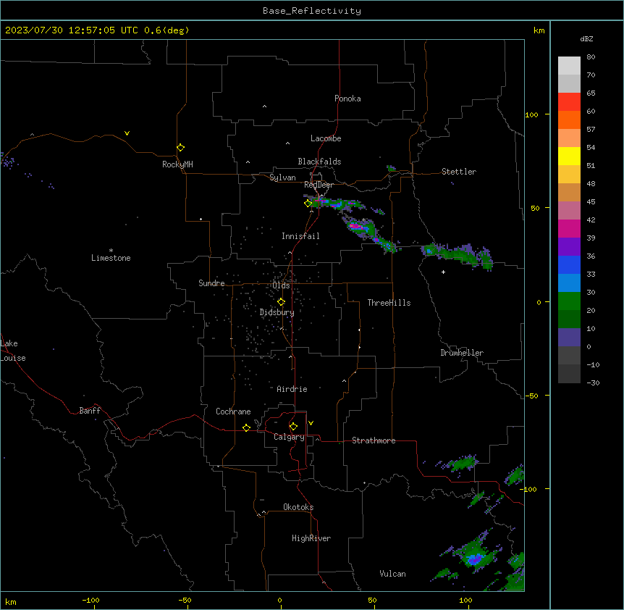This screenshot has height=610, width=624.
Task: Click the Sundre label
Action: (x=211, y=283)
